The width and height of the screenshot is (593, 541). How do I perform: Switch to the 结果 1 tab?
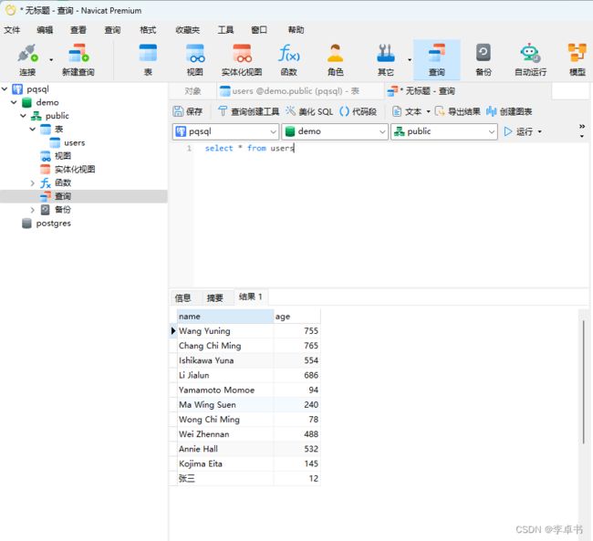(x=251, y=297)
